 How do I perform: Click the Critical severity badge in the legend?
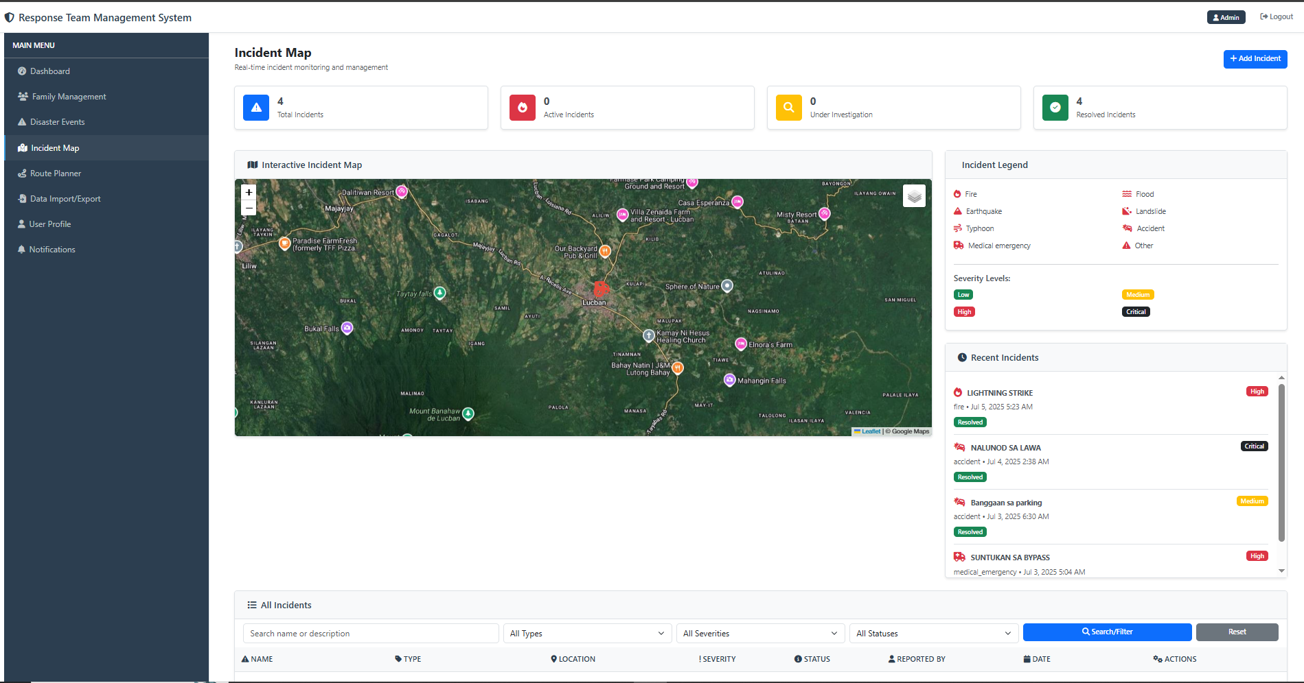click(1136, 311)
